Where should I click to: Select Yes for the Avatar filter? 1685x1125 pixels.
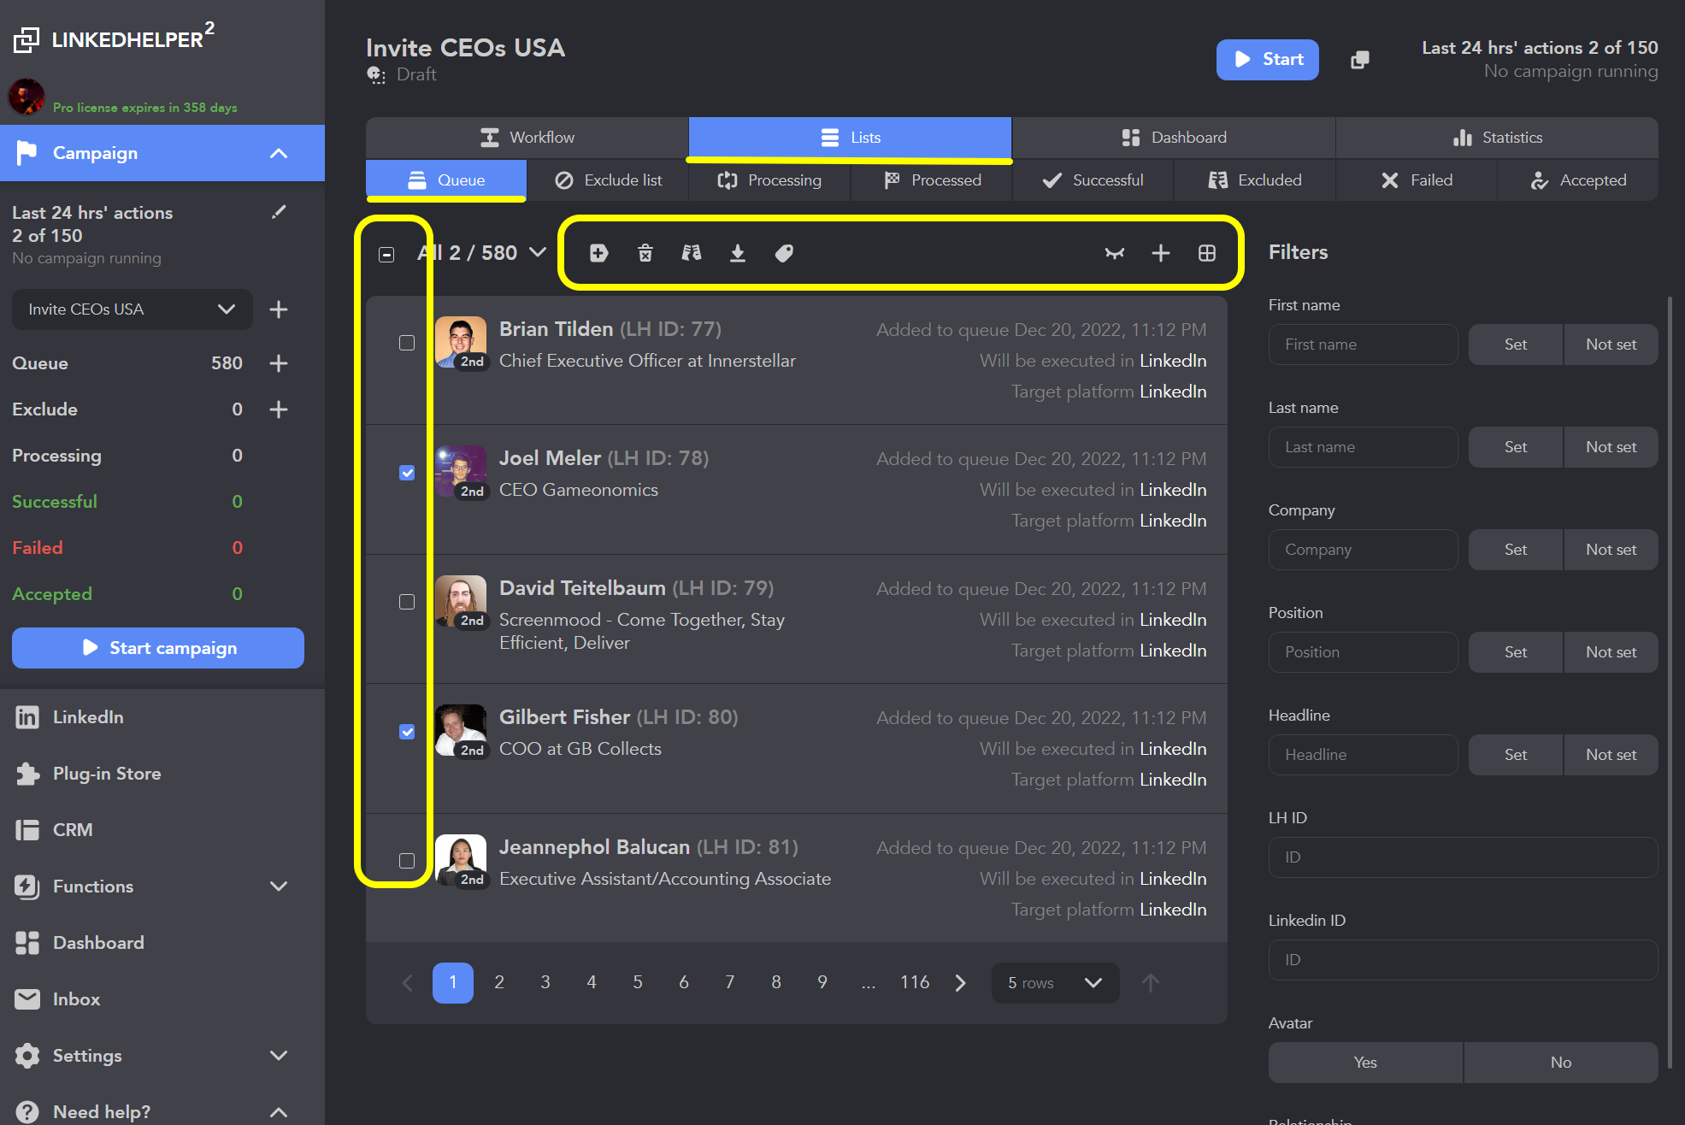tap(1365, 1063)
